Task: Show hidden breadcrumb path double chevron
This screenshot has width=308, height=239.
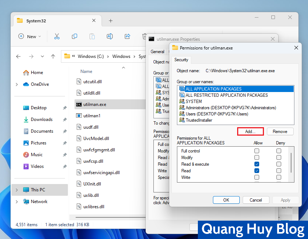Action: point(73,56)
